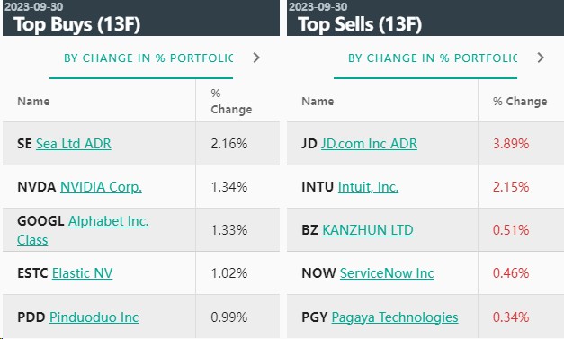564x339 pixels.
Task: Click Name column header in Top Sells
Action: (x=318, y=101)
